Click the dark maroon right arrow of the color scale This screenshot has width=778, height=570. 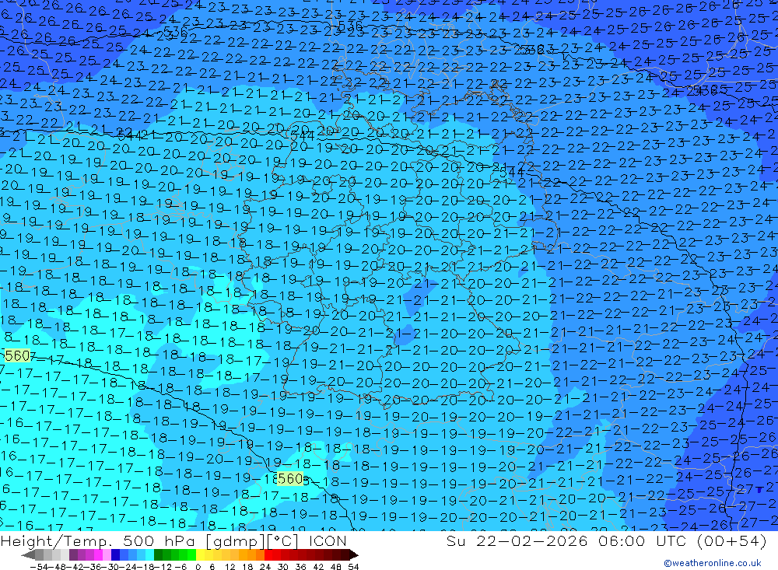coord(354,555)
